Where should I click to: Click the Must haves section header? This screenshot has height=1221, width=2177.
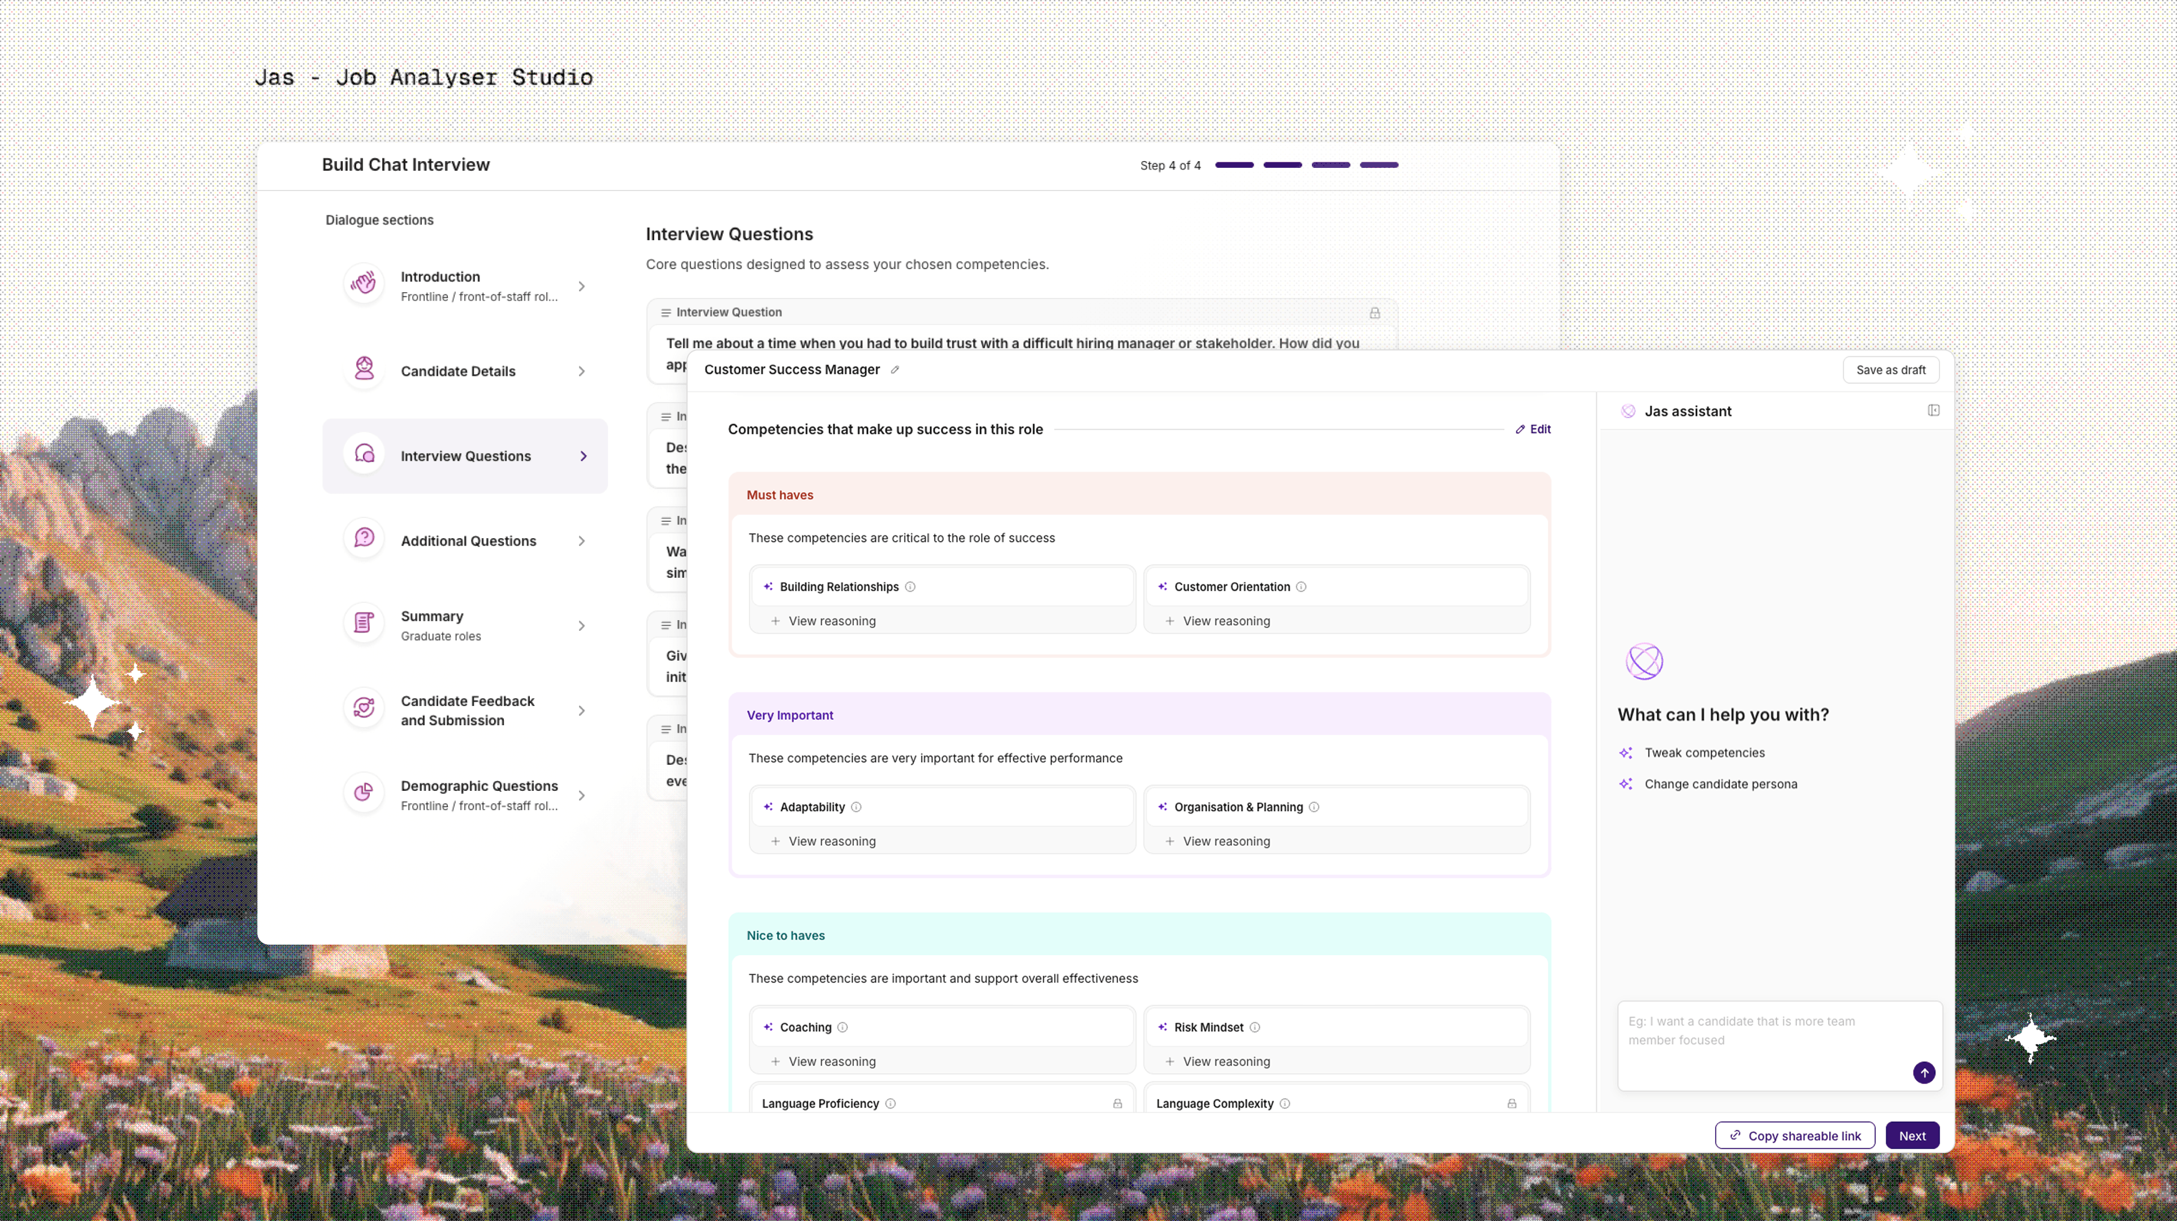(1139, 495)
